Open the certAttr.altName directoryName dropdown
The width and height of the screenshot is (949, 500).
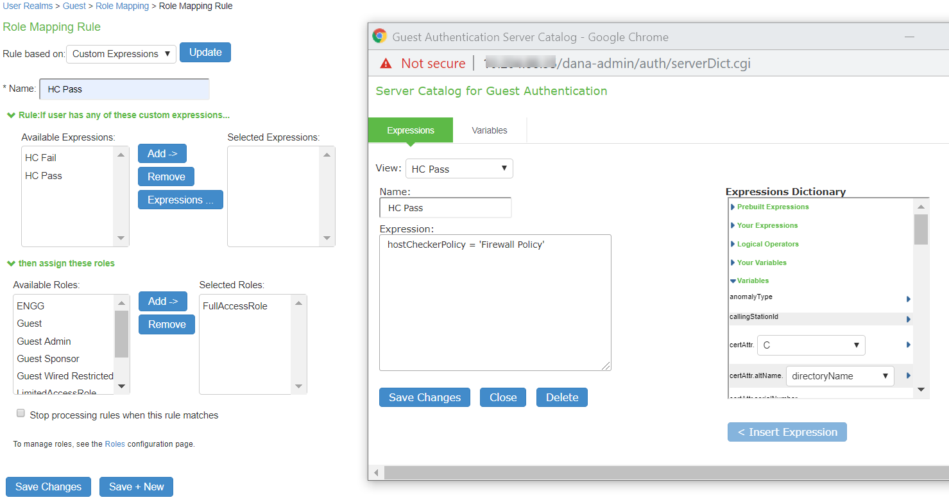(x=840, y=376)
